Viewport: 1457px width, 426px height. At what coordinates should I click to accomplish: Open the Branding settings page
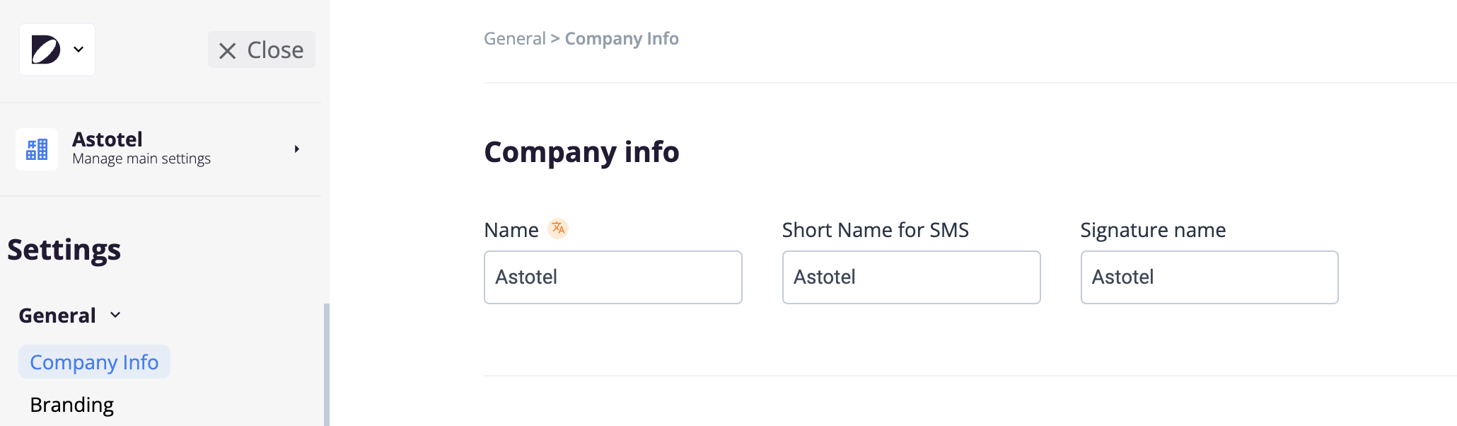click(x=71, y=405)
